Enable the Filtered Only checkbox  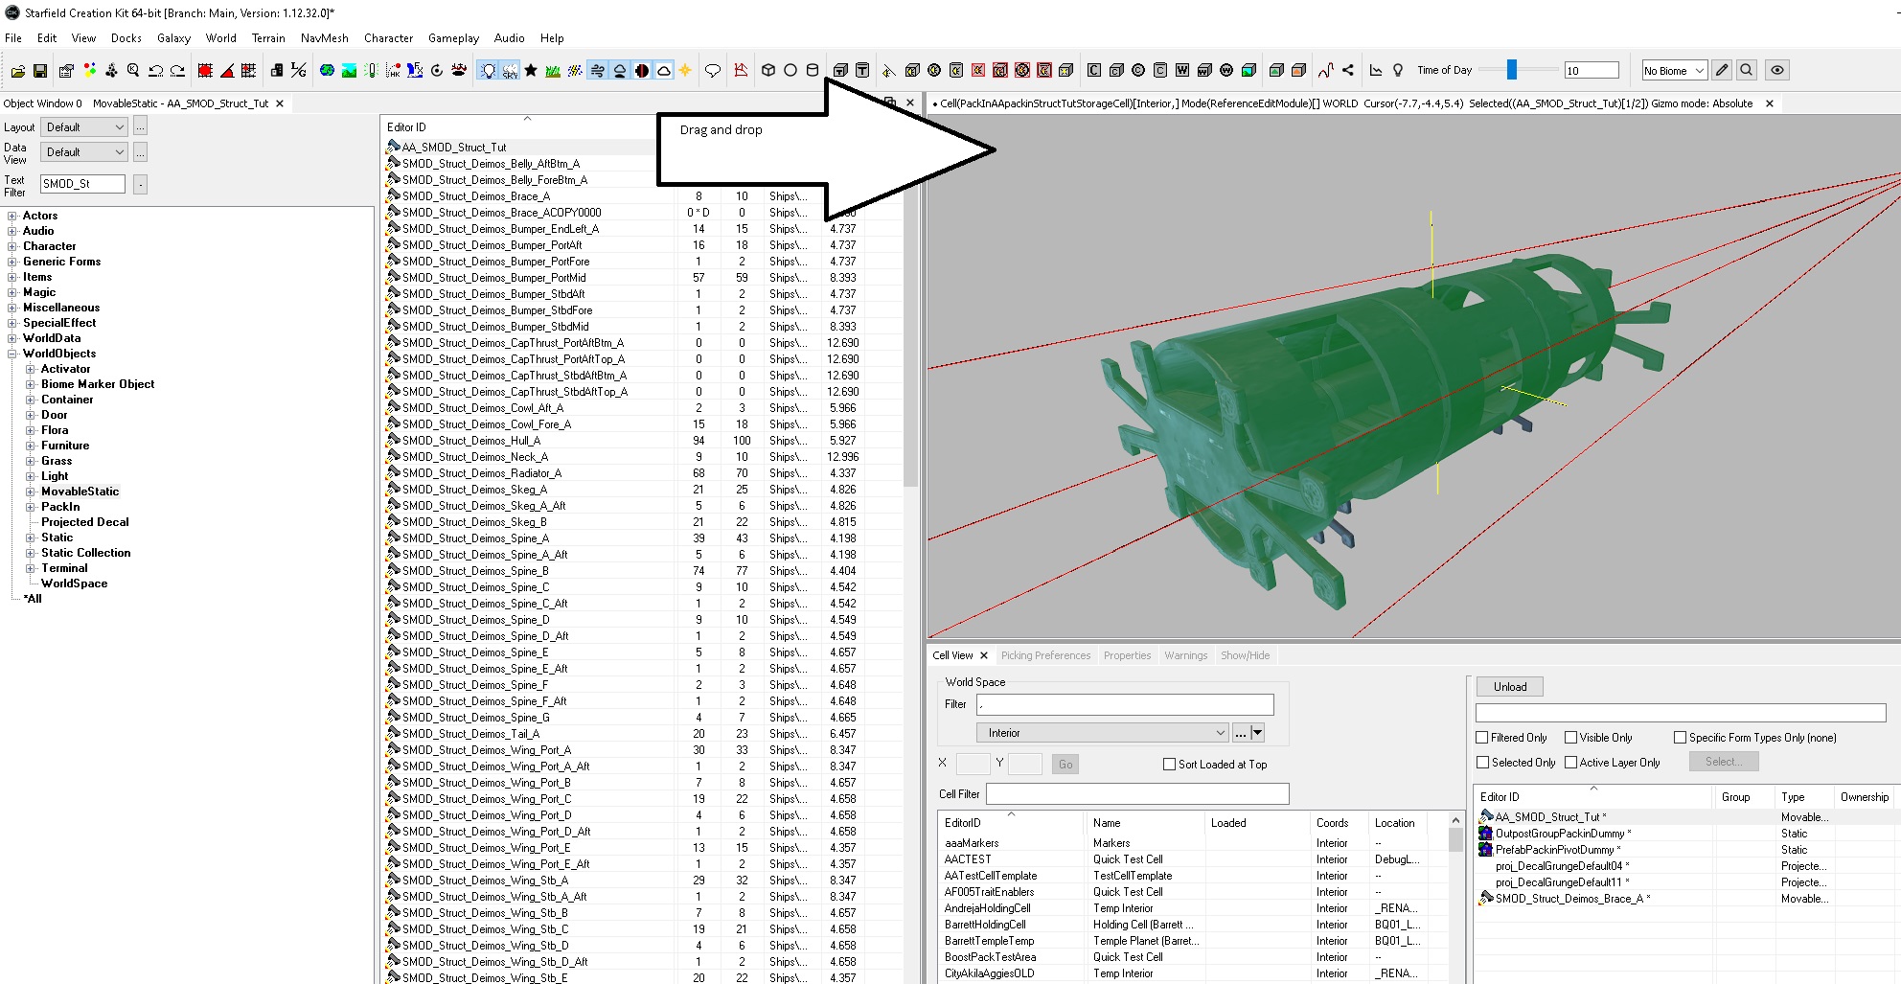pos(1482,738)
